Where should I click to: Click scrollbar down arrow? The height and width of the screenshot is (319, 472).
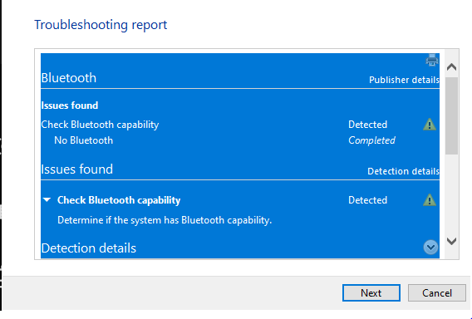(x=451, y=241)
